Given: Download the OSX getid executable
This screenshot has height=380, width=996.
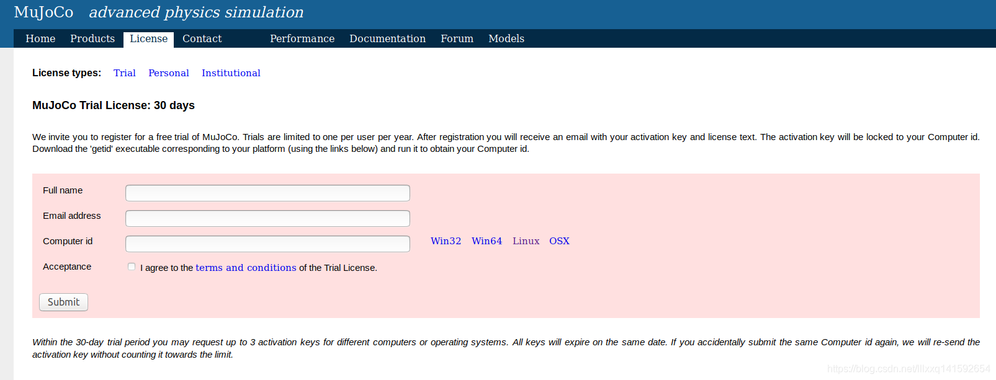Looking at the screenshot, I should pos(559,241).
